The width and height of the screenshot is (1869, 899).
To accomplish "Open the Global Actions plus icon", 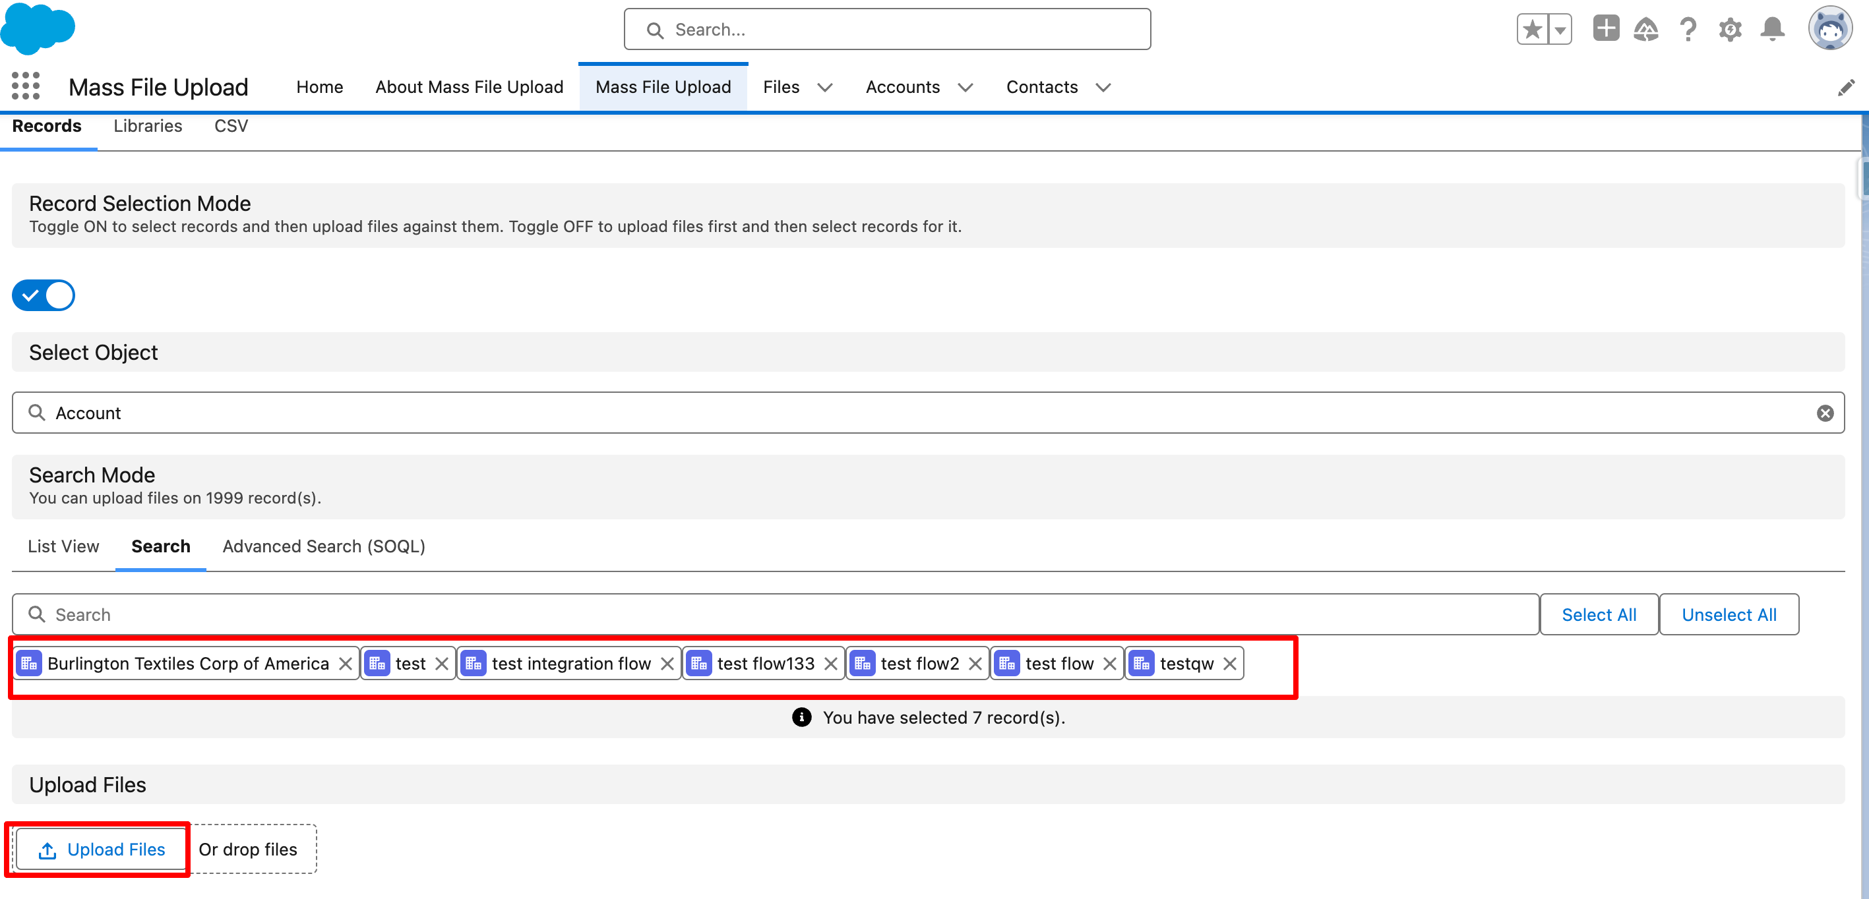I will (1606, 29).
